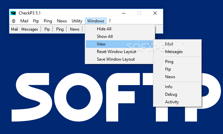Open the Mail menu in menu bar
This screenshot has width=223, height=134.
(x=24, y=21)
